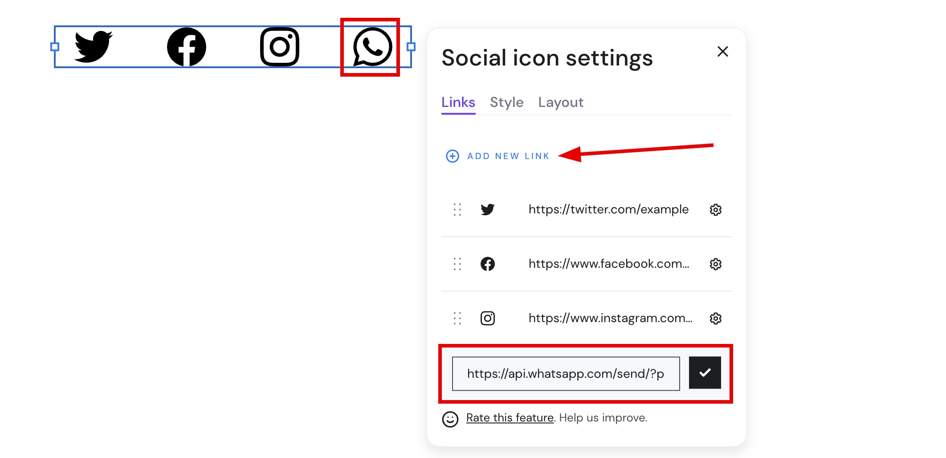
Task: Open settings gear for the Twitter link
Action: [716, 209]
